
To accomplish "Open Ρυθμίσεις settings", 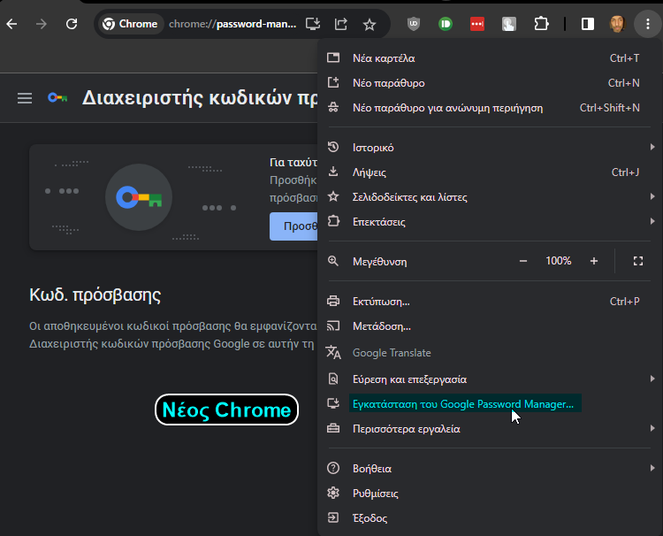I will tap(488, 494).
